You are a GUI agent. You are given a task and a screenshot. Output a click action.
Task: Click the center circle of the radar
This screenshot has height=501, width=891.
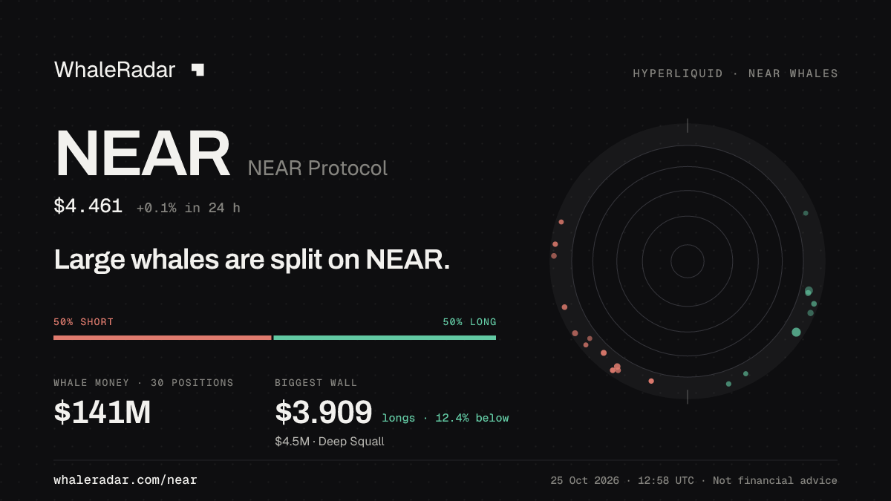click(x=688, y=261)
